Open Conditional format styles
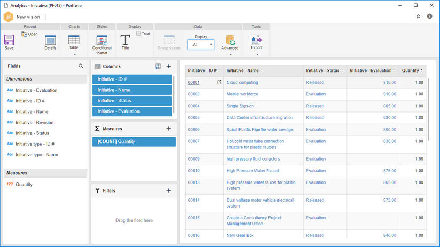 (x=102, y=40)
